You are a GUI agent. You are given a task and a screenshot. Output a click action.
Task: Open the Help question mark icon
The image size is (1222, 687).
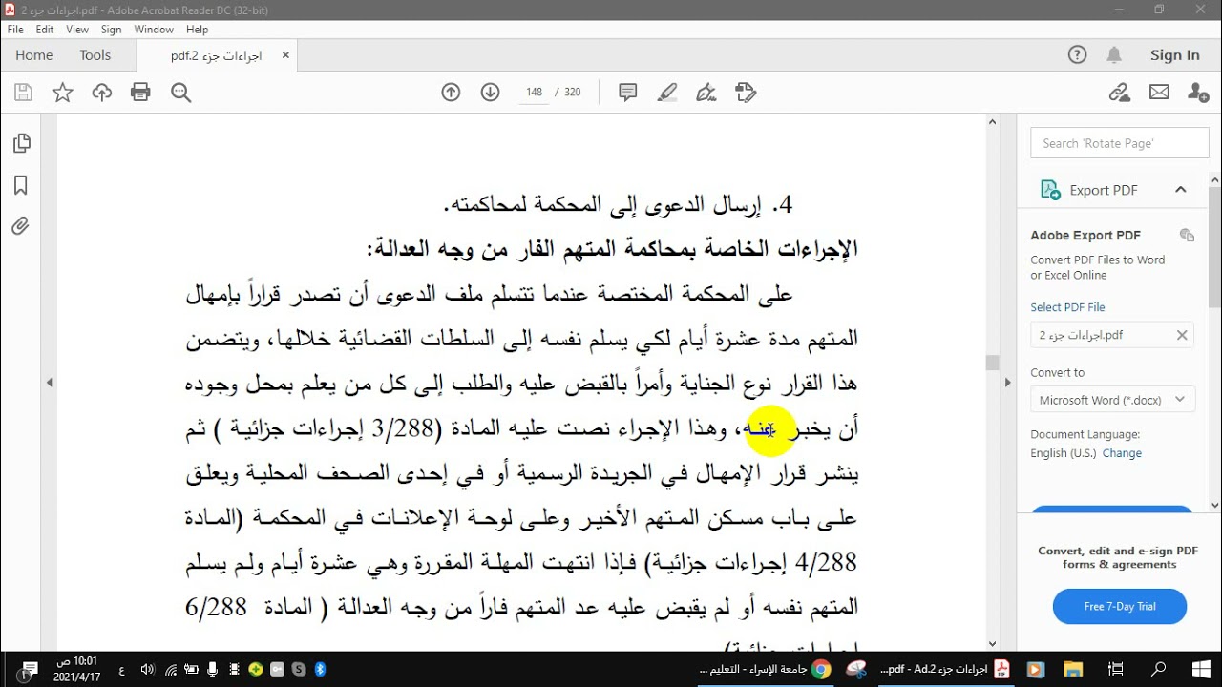click(x=1078, y=55)
